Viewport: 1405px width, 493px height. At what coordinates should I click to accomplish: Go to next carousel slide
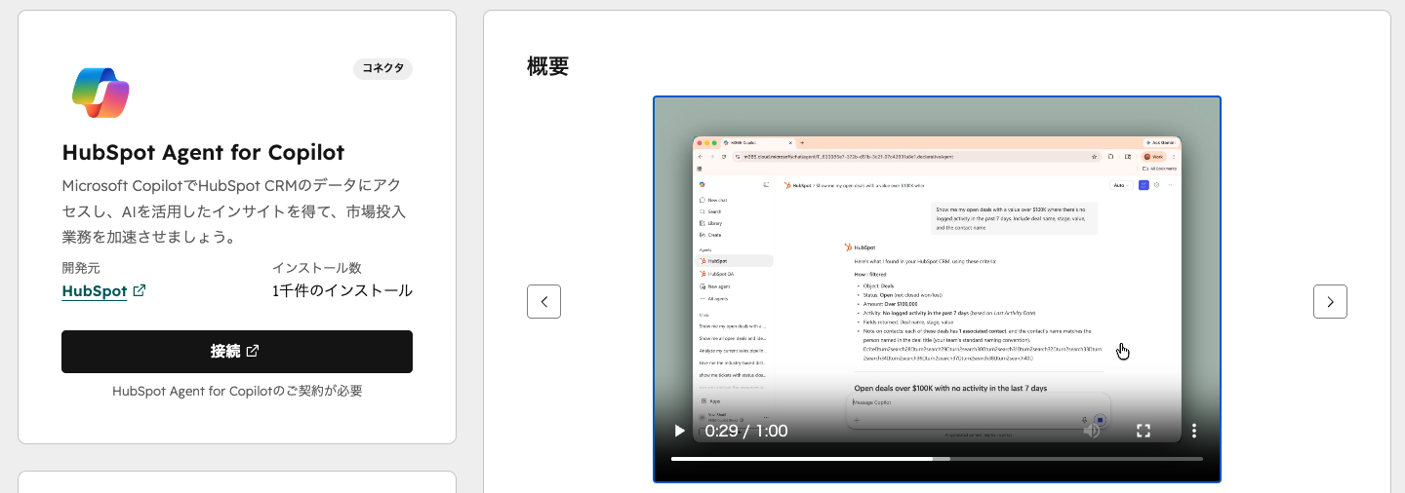pos(1330,302)
